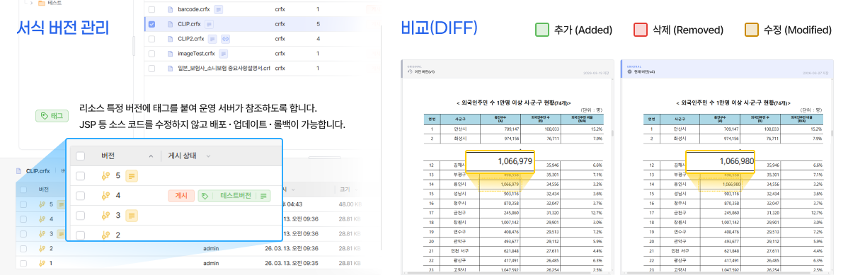Click history icon beside 이전 버전(v1) label
This screenshot has width=848, height=275.
pos(409,71)
